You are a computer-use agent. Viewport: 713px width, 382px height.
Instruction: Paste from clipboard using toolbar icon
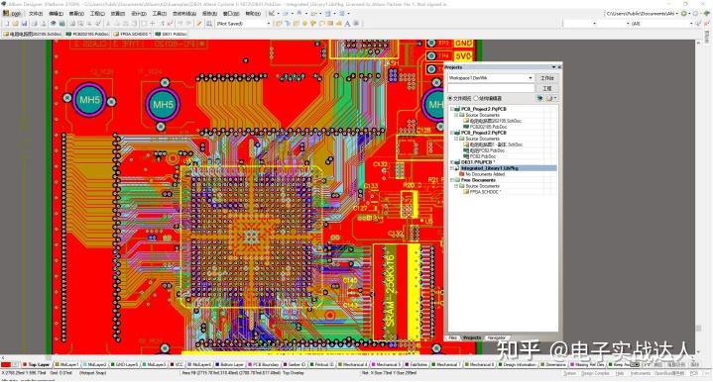(125, 23)
